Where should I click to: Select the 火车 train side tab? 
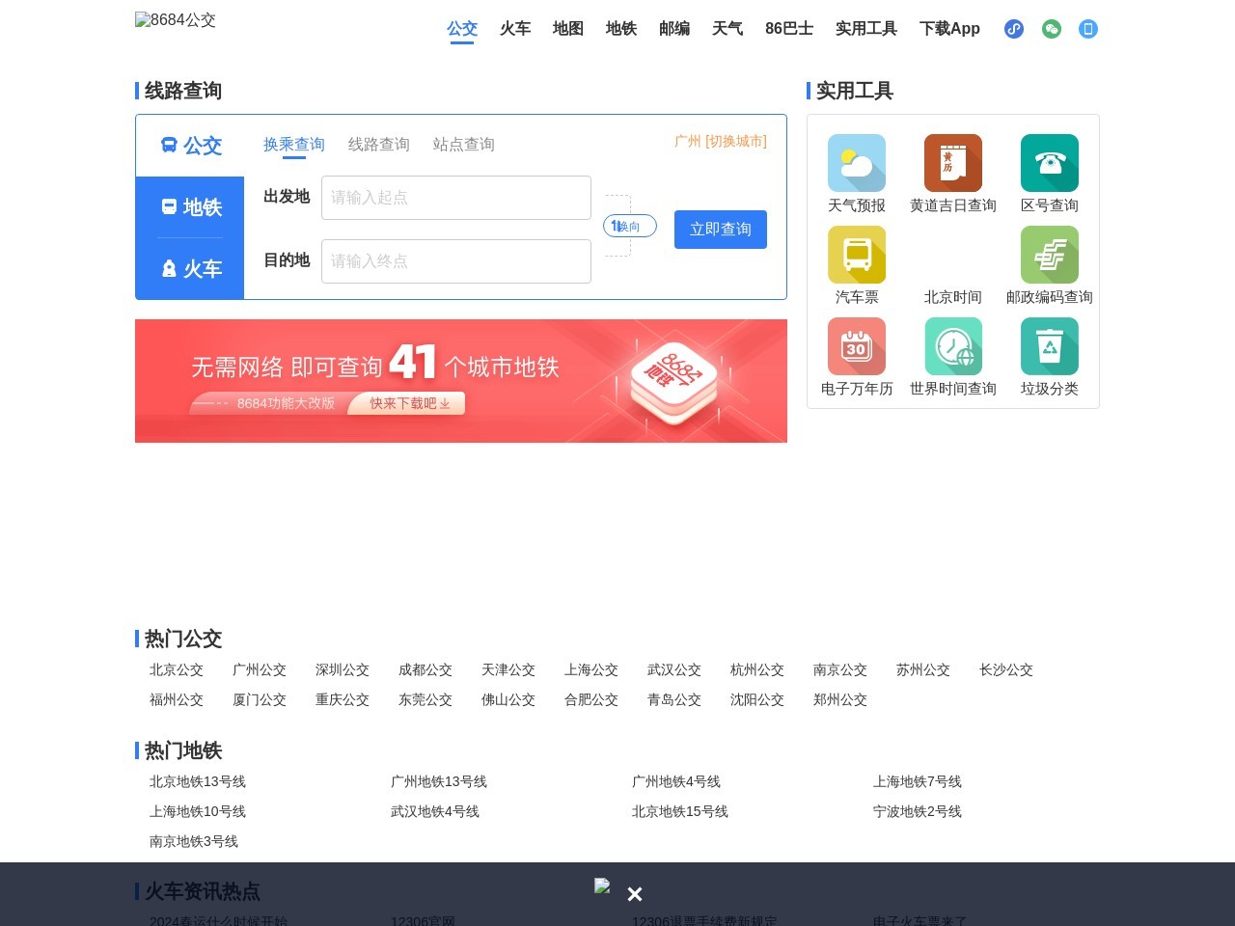190,269
